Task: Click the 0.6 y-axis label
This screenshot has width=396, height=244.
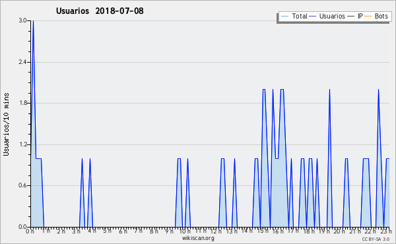Action: (x=22, y=185)
